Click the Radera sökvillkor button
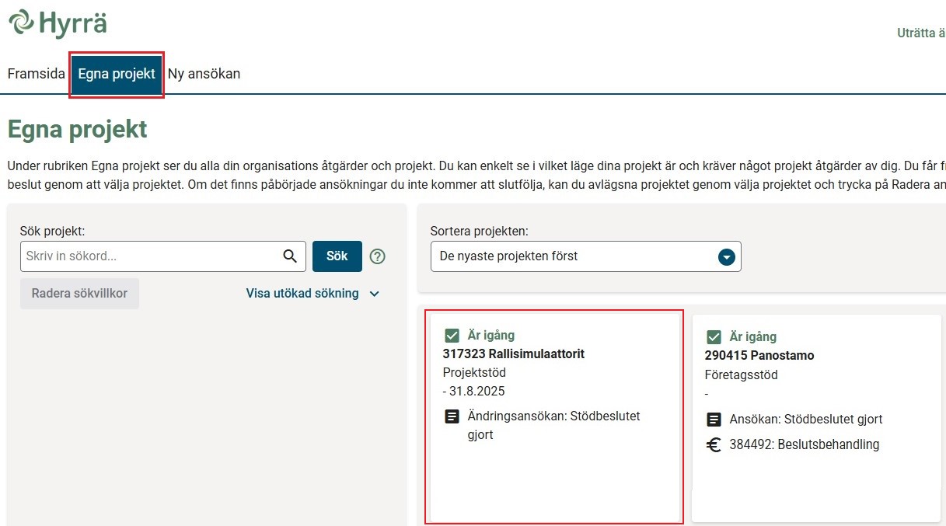Image resolution: width=946 pixels, height=526 pixels. [79, 294]
